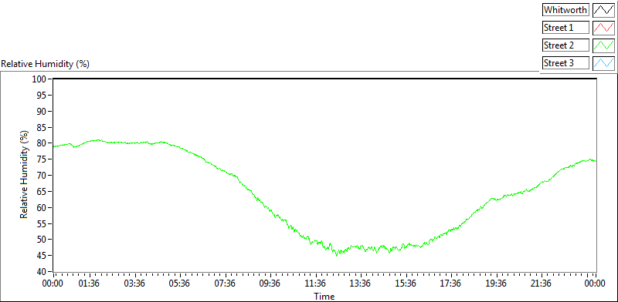Click the 07:36 time axis label

click(x=226, y=284)
